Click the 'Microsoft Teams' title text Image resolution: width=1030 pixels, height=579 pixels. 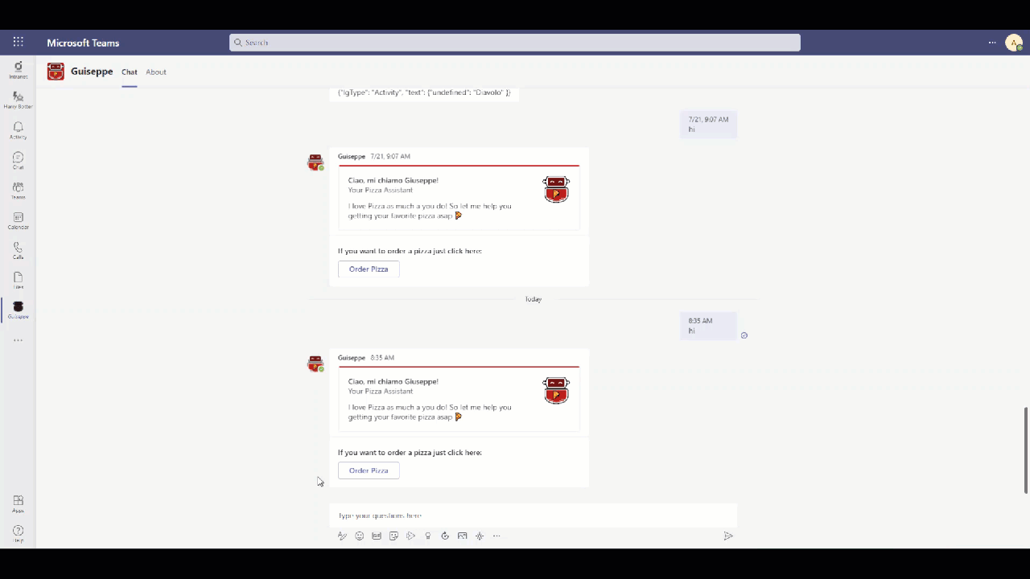(83, 43)
